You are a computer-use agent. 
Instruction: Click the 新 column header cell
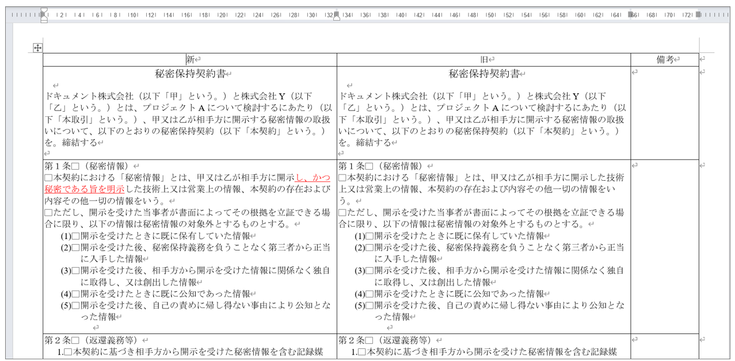click(x=190, y=59)
